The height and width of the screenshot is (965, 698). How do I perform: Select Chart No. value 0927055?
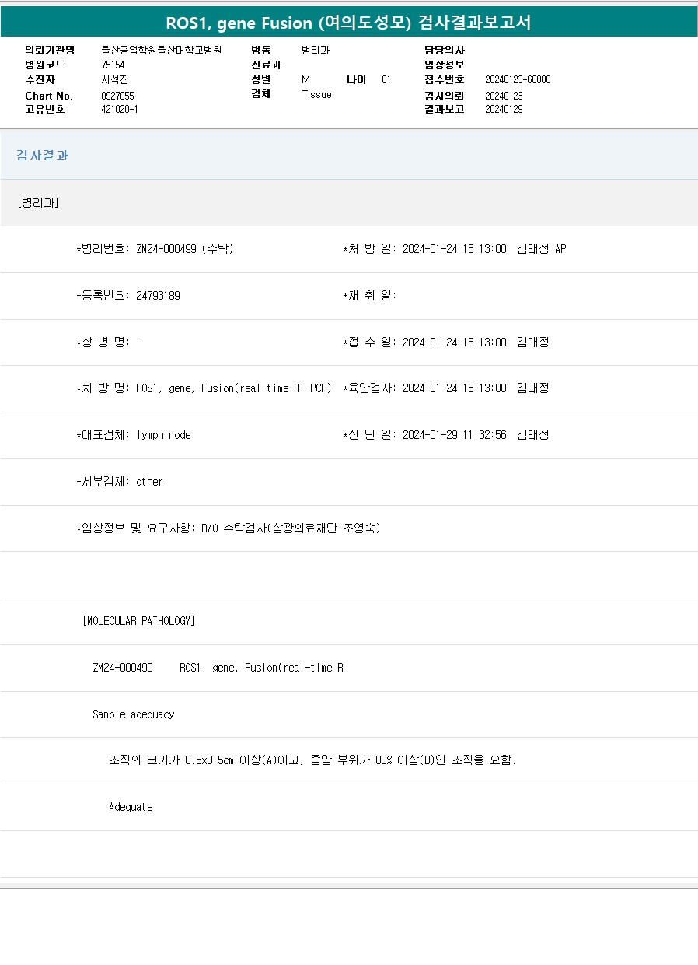point(117,96)
